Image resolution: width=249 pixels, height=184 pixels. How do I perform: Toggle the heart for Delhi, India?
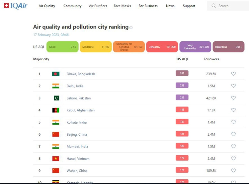click(x=233, y=86)
